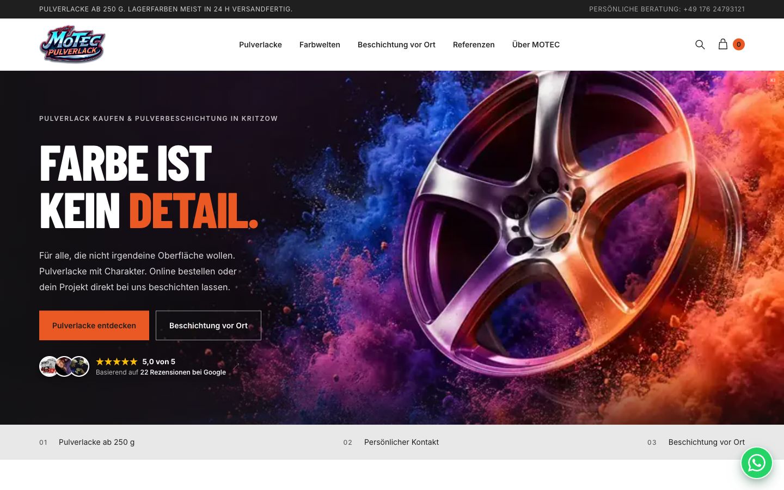Screen dimensions: 784x490
Task: Click the 5,0 von 5 rating text
Action: pyautogui.click(x=159, y=362)
